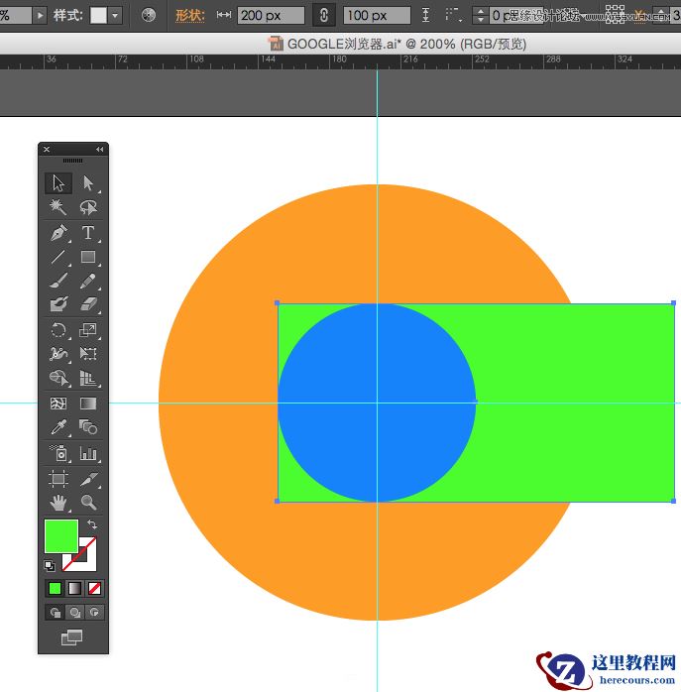Select the Selection tool (black arrow)
The image size is (681, 692).
pos(58,183)
